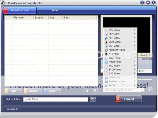Viewport: 158px width, 118px height.
Task: Sort by Duration column header
Action: 41,18
